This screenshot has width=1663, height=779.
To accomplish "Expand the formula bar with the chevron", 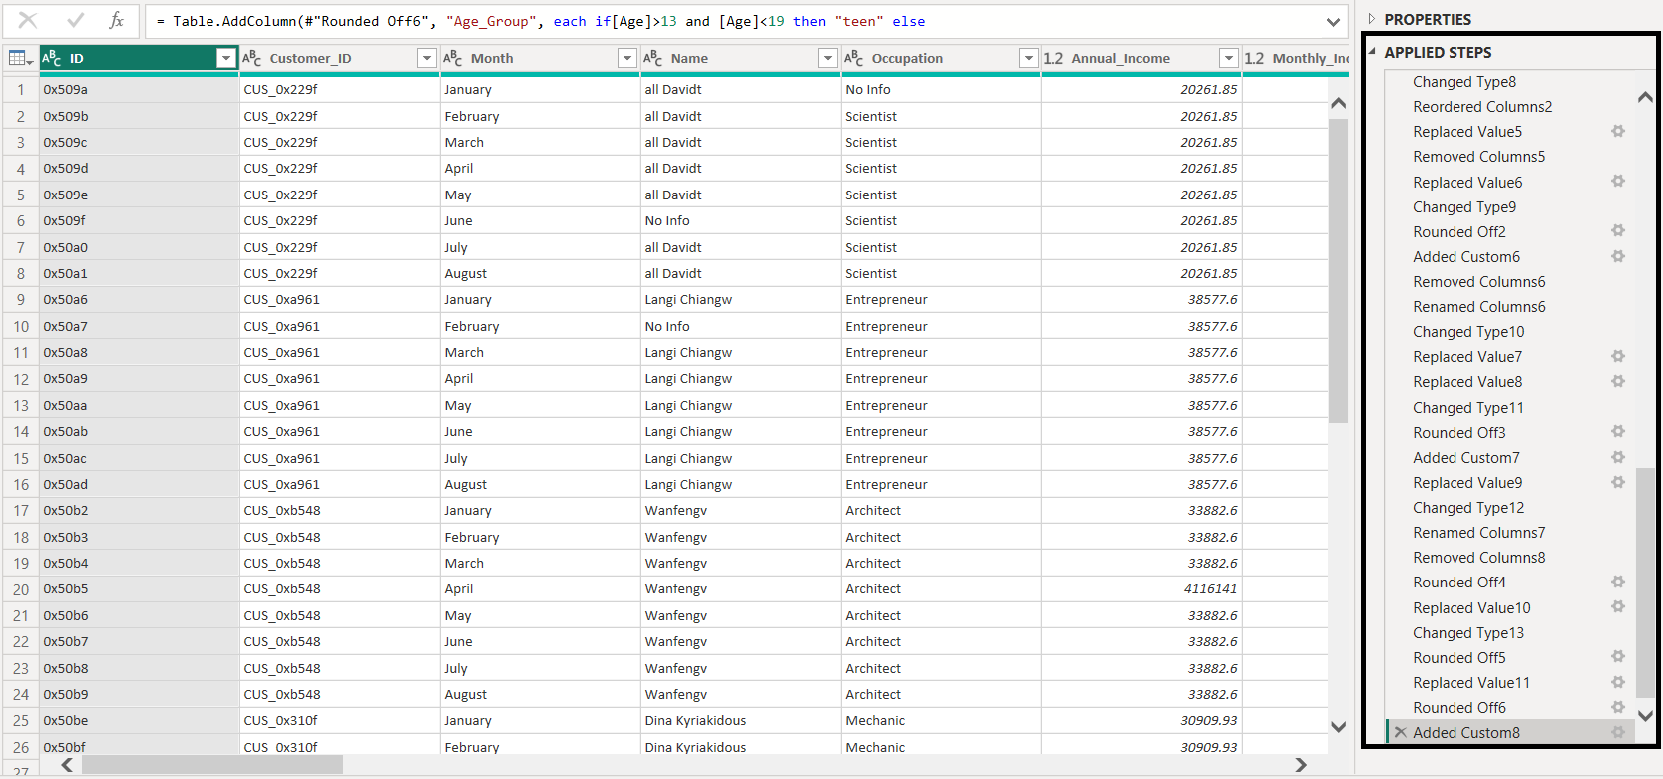I will point(1333,21).
